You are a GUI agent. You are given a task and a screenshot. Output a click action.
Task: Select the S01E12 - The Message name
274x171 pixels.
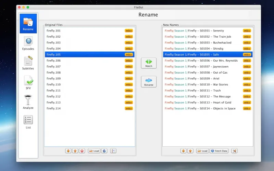(208, 96)
